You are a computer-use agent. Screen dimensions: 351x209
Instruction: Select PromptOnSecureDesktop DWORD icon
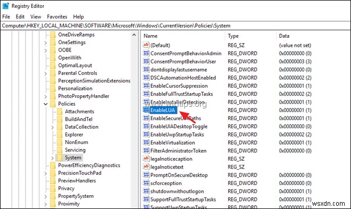tap(146, 175)
